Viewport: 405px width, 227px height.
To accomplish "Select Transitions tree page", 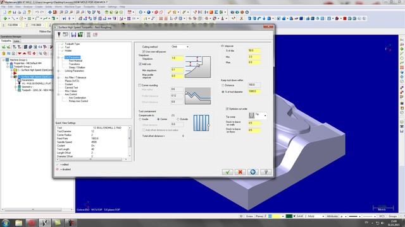I will (75, 64).
